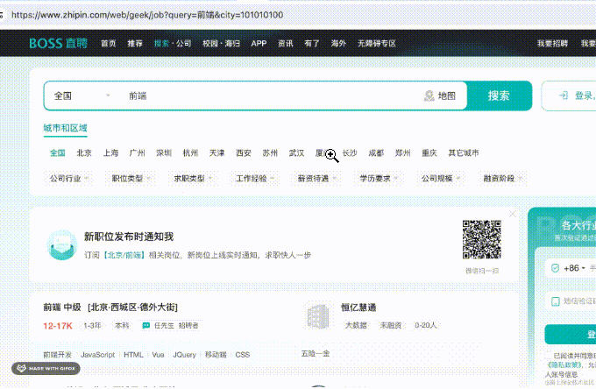Select the 城市和区域 tab
596x389 pixels.
click(x=66, y=128)
